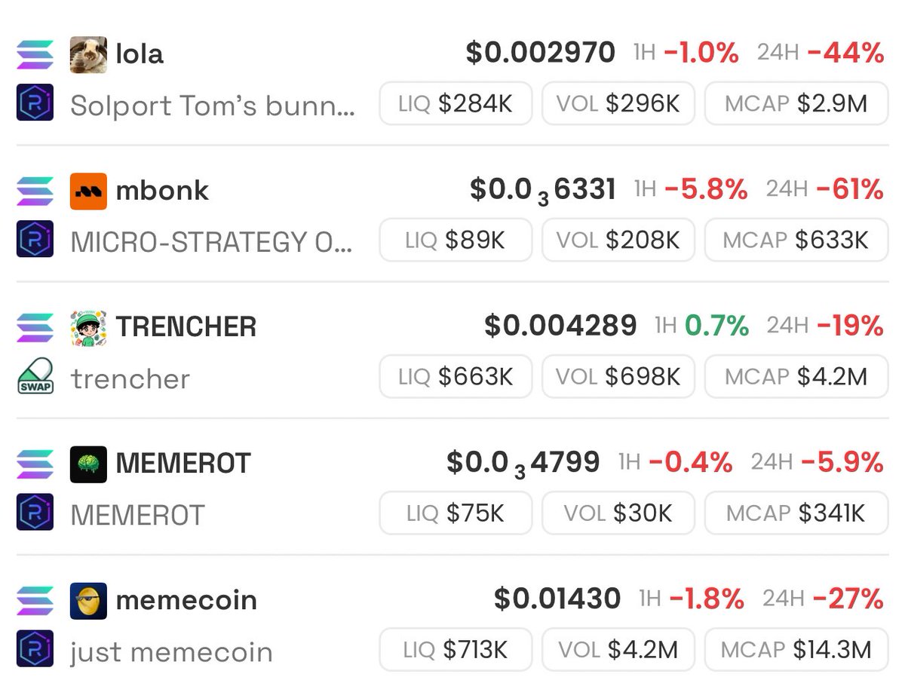Screen dimensions: 905x680
Task: Click the orange mbonk token logo
Action: coord(88,191)
